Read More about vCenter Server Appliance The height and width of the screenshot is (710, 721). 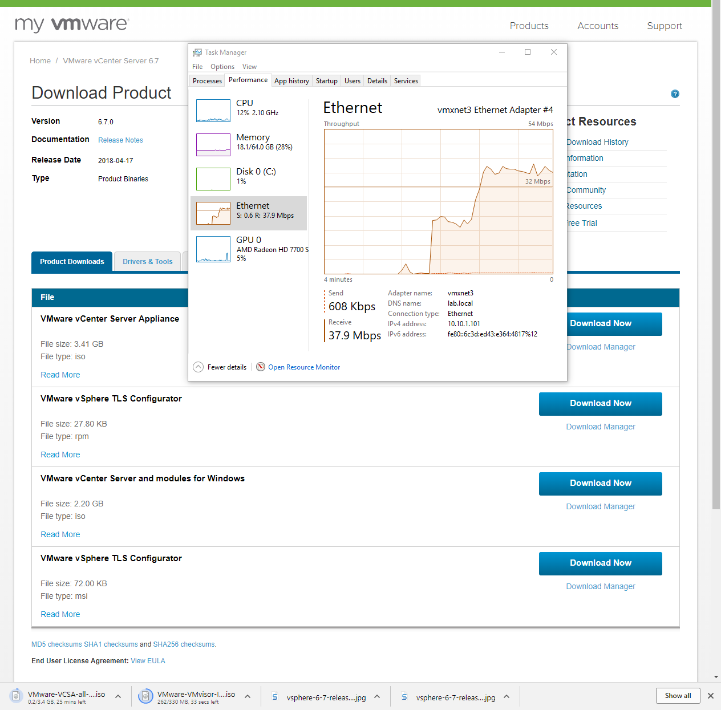60,375
